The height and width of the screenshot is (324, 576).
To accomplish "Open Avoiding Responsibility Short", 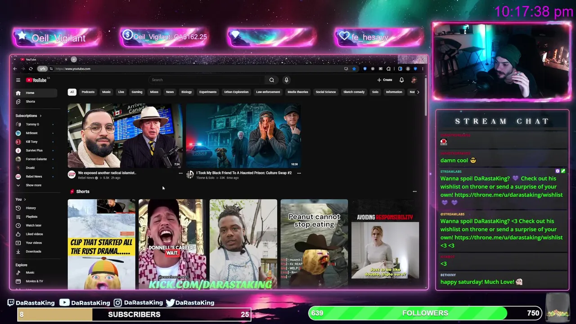I will (x=385, y=244).
